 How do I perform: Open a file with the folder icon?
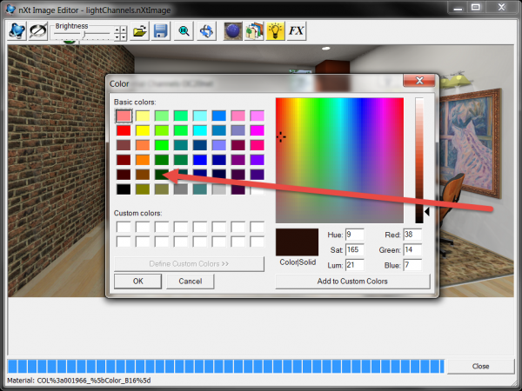[x=140, y=31]
